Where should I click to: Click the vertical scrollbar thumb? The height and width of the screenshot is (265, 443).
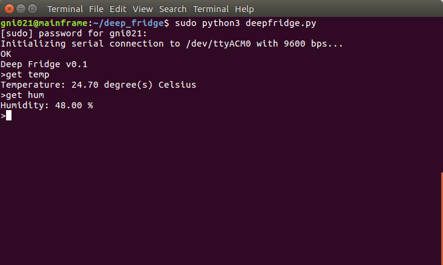pyautogui.click(x=441, y=218)
